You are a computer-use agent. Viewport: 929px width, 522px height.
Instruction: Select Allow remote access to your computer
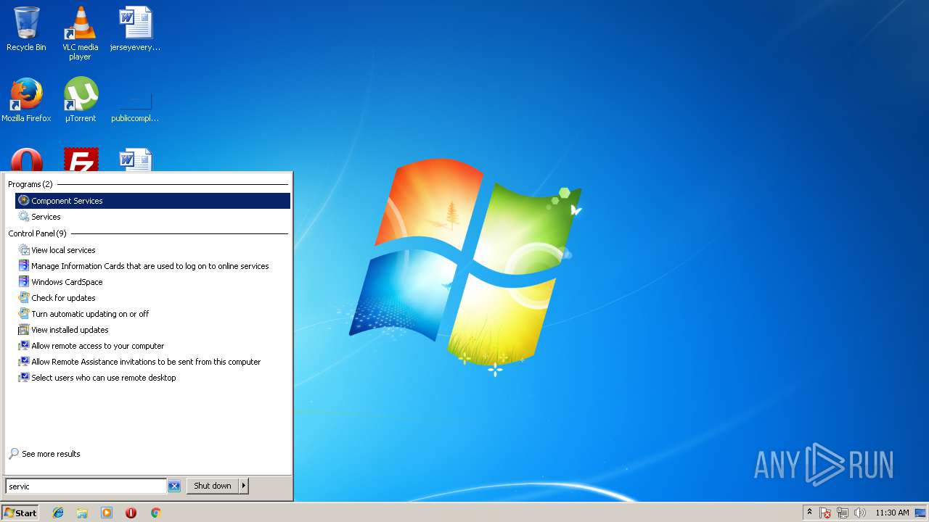(x=152, y=346)
